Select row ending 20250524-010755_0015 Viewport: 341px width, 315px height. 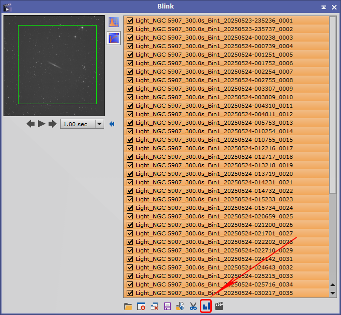pyautogui.click(x=226, y=140)
